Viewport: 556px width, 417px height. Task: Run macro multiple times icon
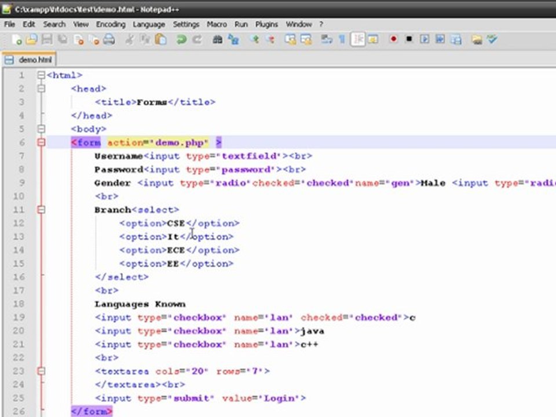(x=440, y=39)
